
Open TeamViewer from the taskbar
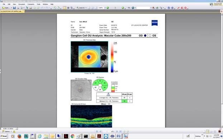(x=106, y=136)
